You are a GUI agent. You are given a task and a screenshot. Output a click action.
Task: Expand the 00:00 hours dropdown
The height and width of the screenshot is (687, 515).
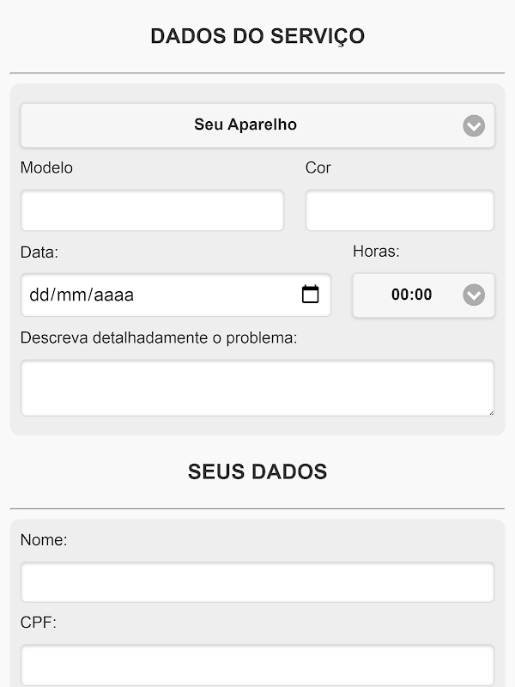[412, 295]
